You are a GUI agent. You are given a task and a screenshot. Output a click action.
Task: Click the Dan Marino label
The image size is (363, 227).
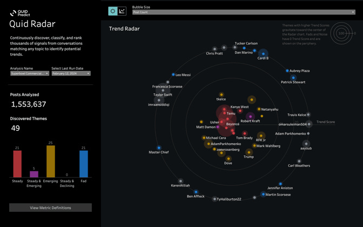pyautogui.click(x=243, y=52)
